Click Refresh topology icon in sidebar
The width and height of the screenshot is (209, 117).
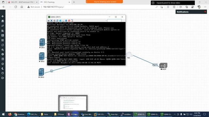[x=3, y=45]
